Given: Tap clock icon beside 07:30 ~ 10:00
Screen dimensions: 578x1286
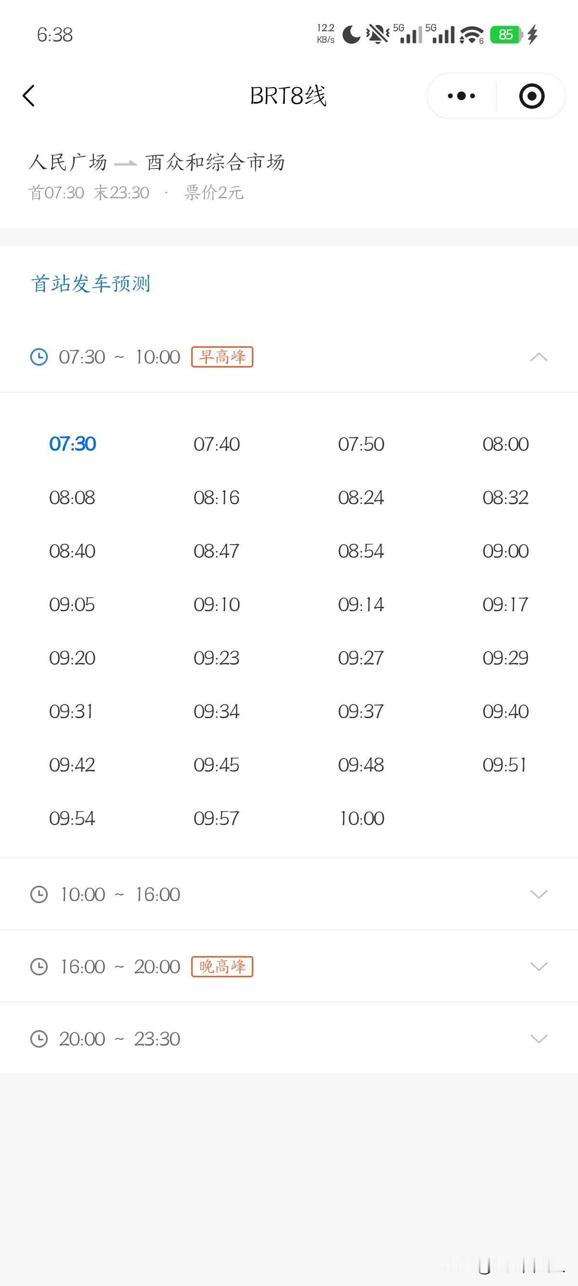Looking at the screenshot, I should tap(39, 357).
